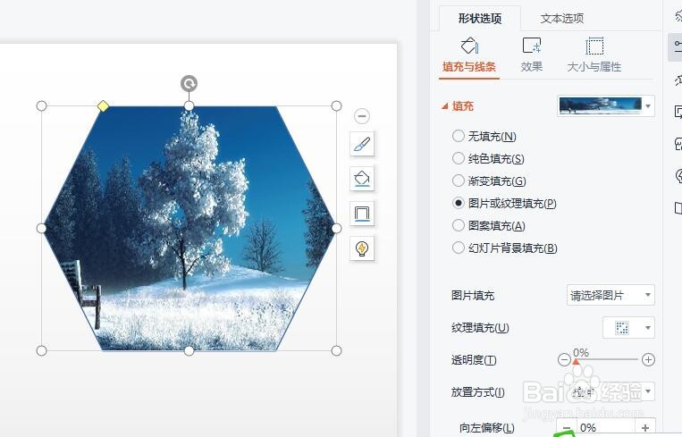The image size is (682, 437).
Task: Switch to the 文本选项 tab
Action: [561, 18]
